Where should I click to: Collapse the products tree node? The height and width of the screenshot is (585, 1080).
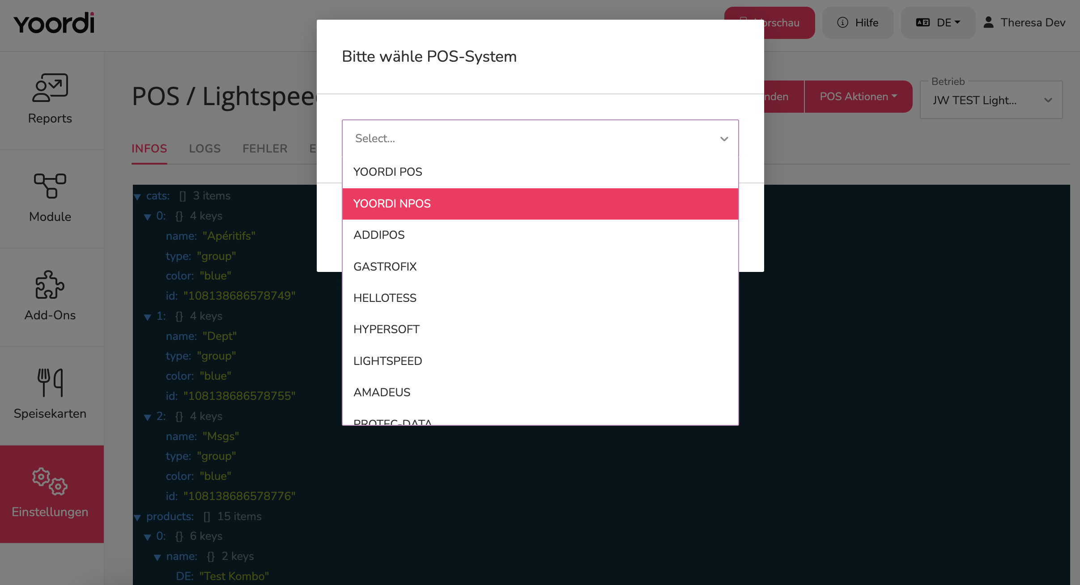pyautogui.click(x=137, y=517)
